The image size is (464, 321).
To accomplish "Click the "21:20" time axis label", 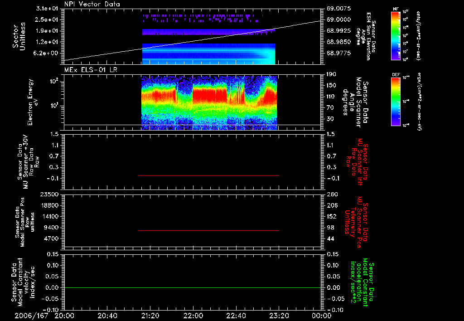I will [x=150, y=316].
